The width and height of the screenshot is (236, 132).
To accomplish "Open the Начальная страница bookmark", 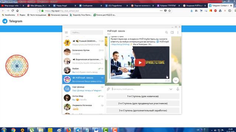I will point(58,15).
